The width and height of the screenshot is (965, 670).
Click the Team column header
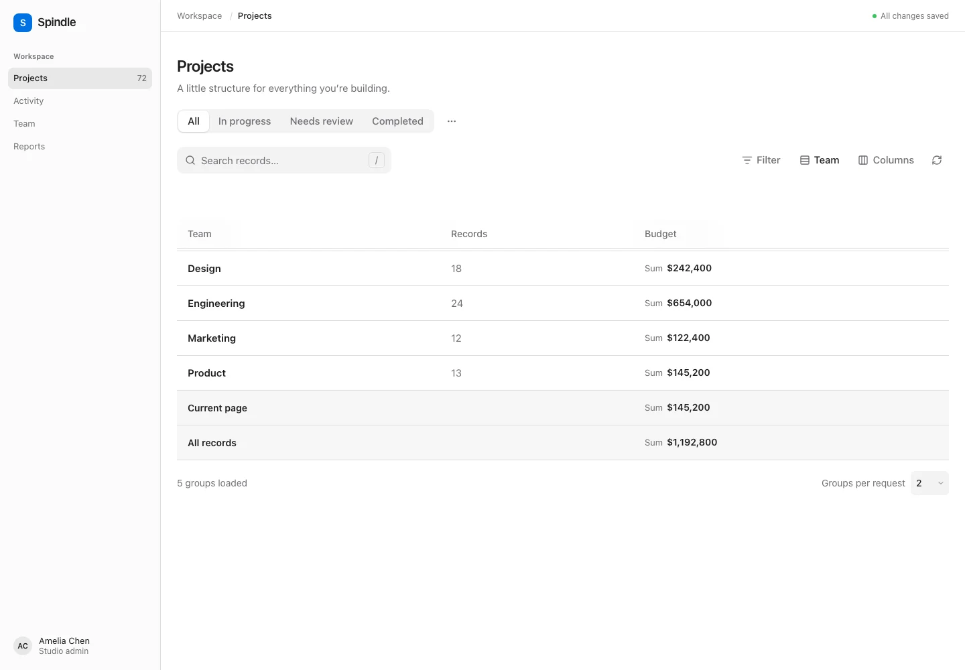(200, 234)
